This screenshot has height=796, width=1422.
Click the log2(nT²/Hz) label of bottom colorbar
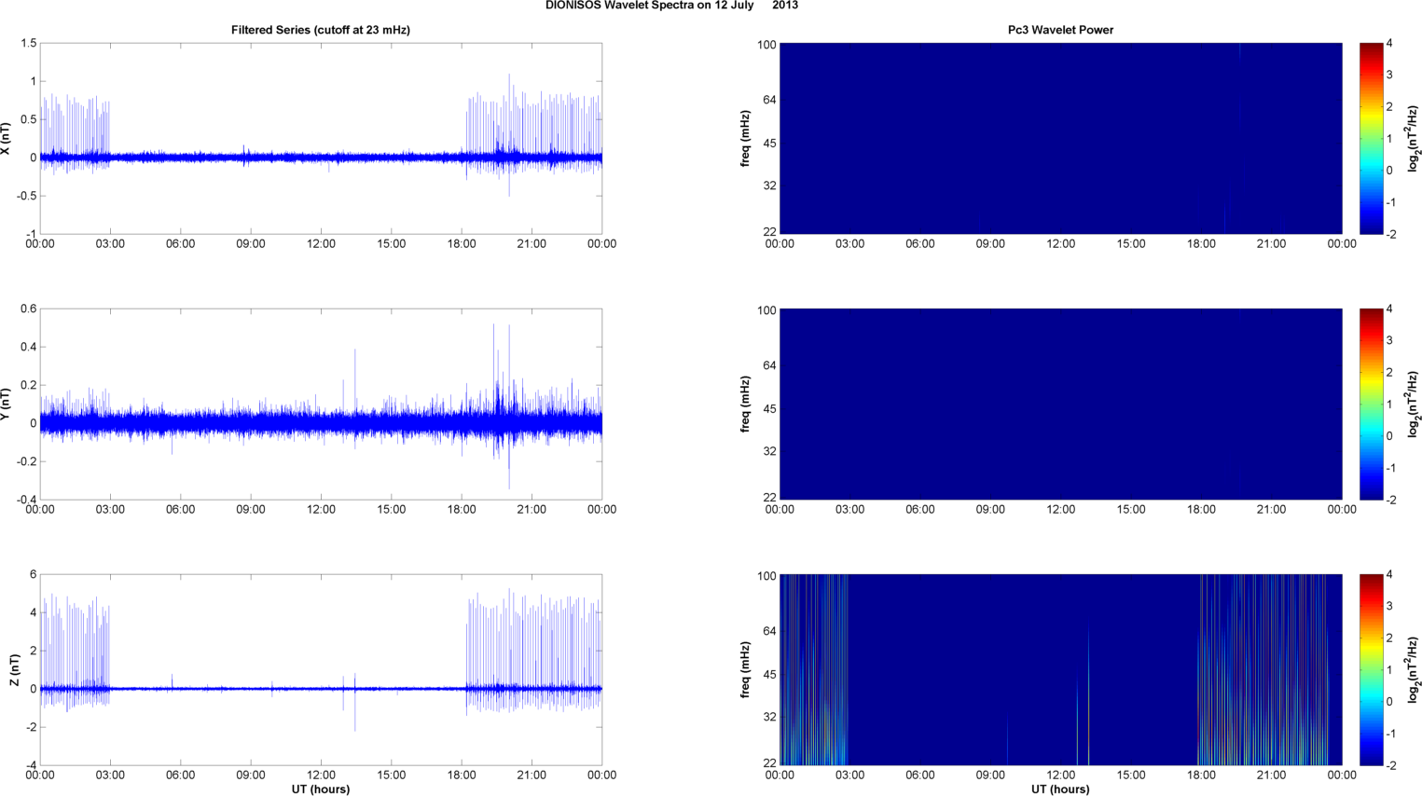(x=1413, y=670)
